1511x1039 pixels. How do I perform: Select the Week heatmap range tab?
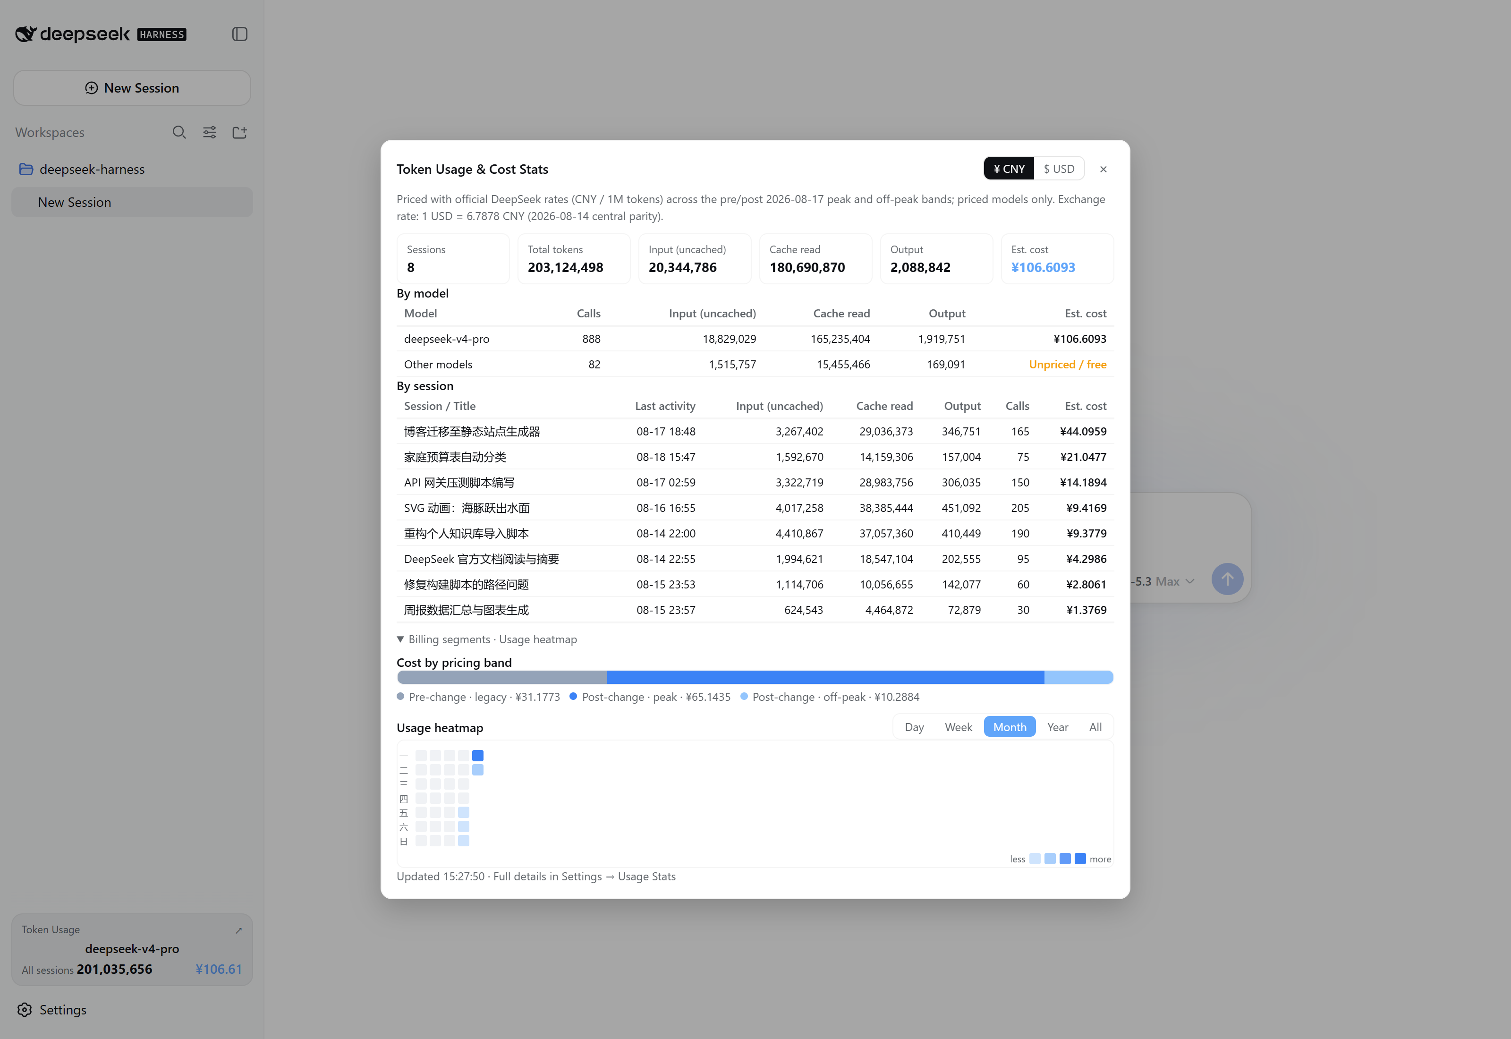pos(959,727)
